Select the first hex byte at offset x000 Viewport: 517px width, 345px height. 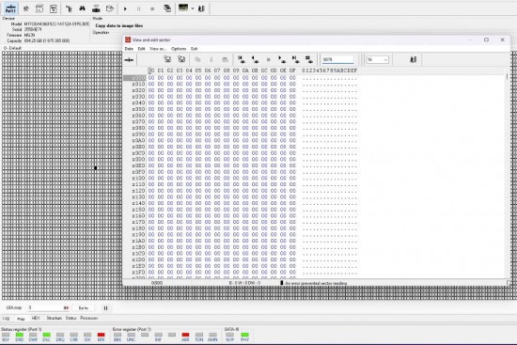151,78
